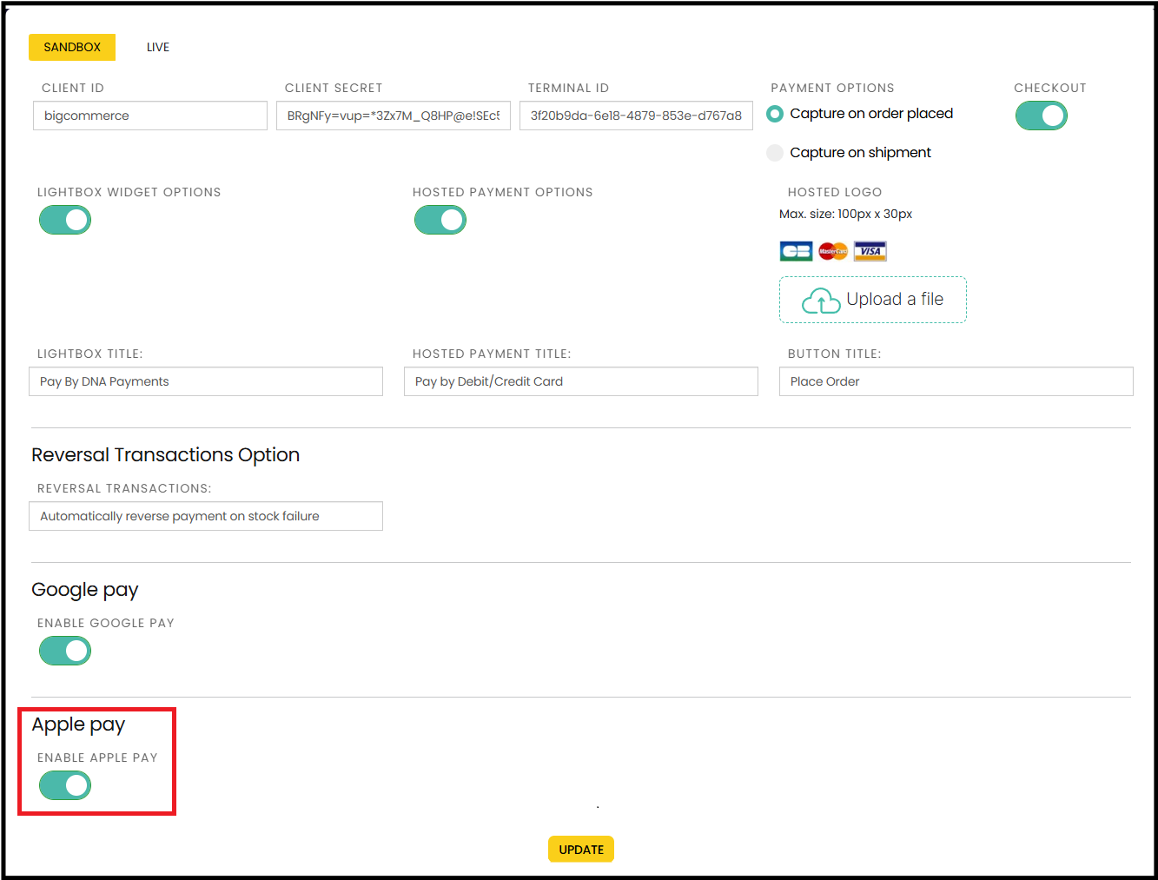This screenshot has height=880, width=1158.
Task: Select Capture on shipment option
Action: (x=775, y=153)
